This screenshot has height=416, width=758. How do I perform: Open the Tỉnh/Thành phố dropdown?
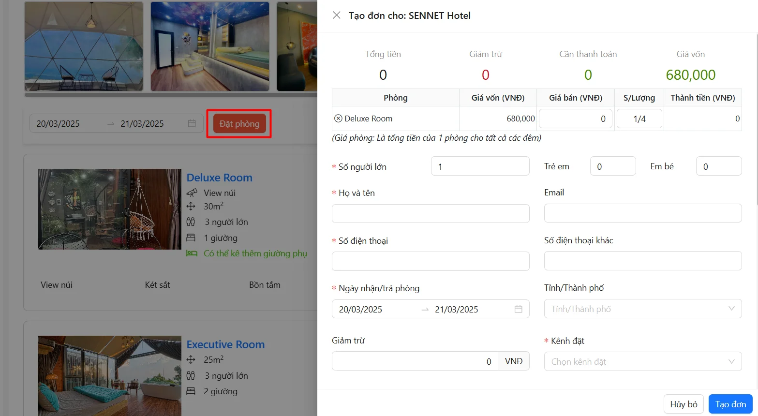click(x=642, y=309)
